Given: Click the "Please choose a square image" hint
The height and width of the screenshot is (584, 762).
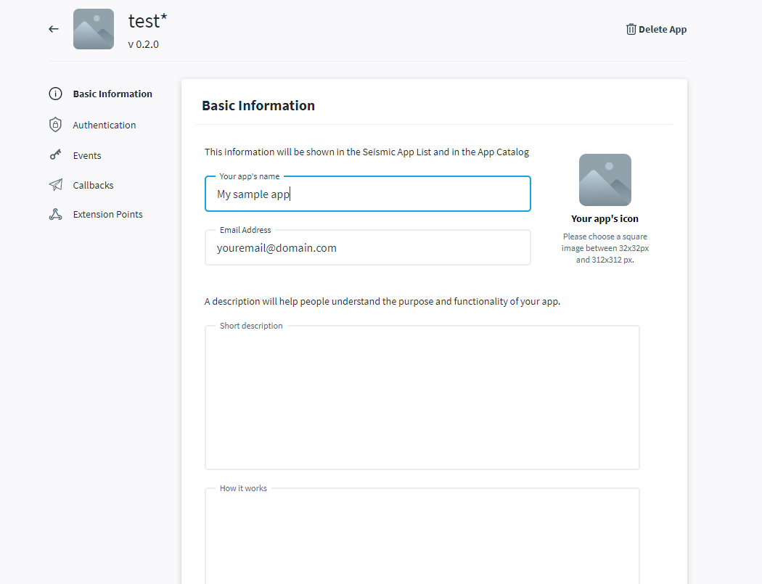Looking at the screenshot, I should 605,248.
